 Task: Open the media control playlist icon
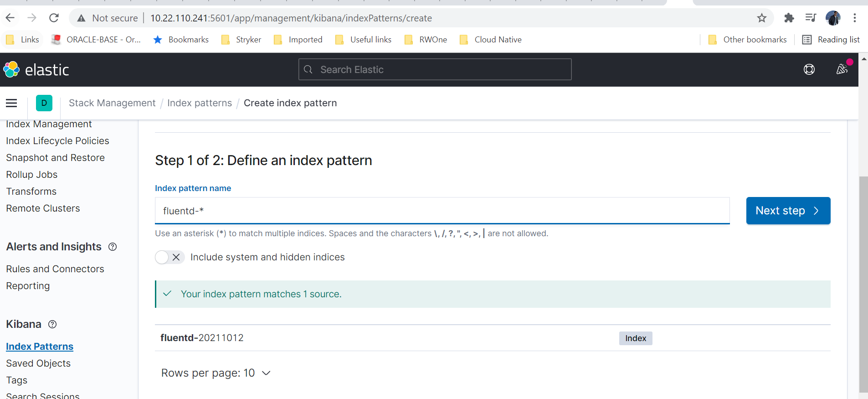[811, 18]
